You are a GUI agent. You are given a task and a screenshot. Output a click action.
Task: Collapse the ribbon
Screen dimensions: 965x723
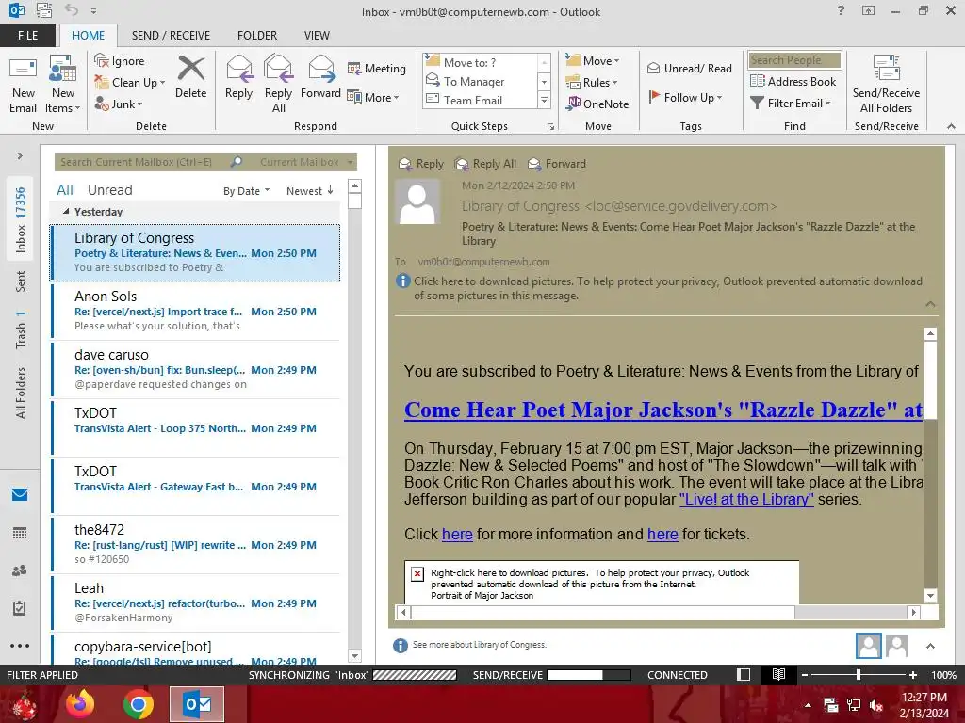[x=951, y=127]
